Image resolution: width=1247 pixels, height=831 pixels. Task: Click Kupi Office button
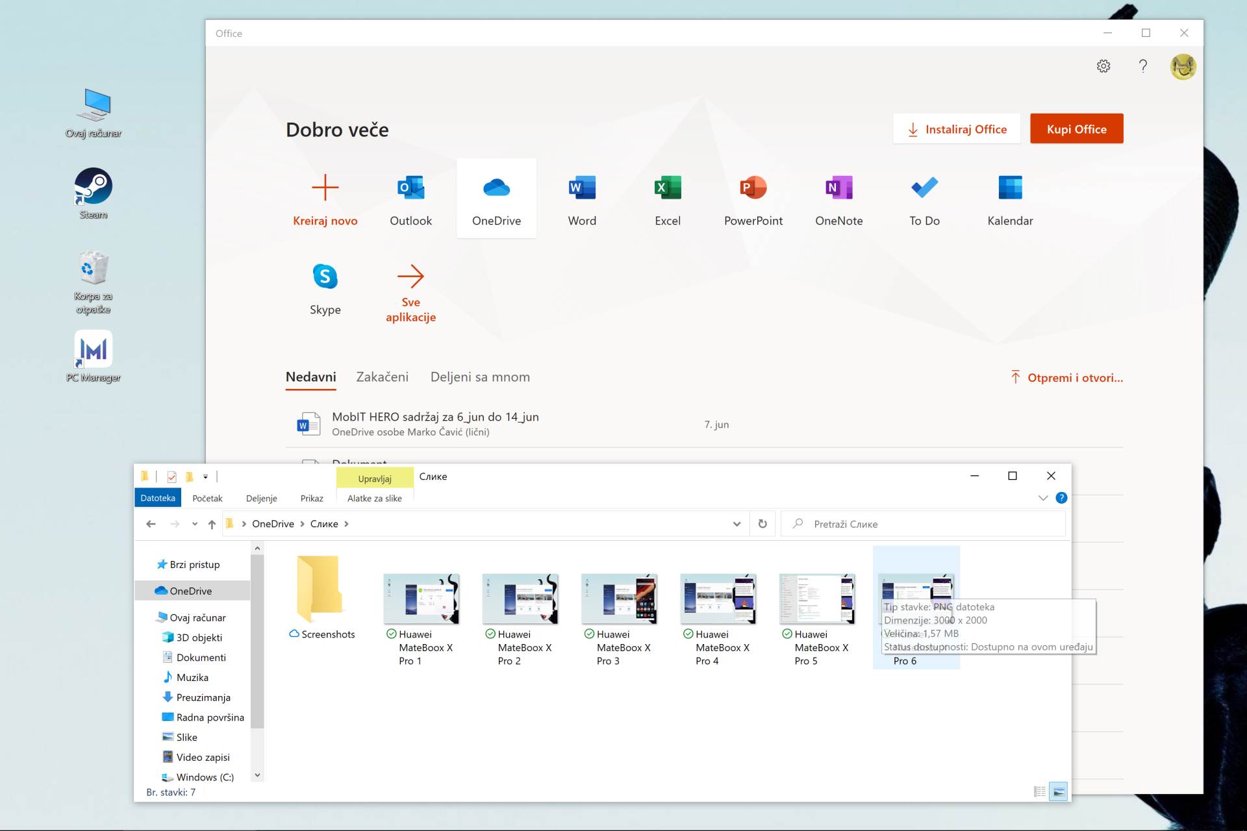[1076, 129]
